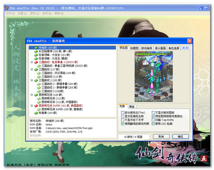
Task: Click the ROM name value "ketsui"
Action: point(49,125)
